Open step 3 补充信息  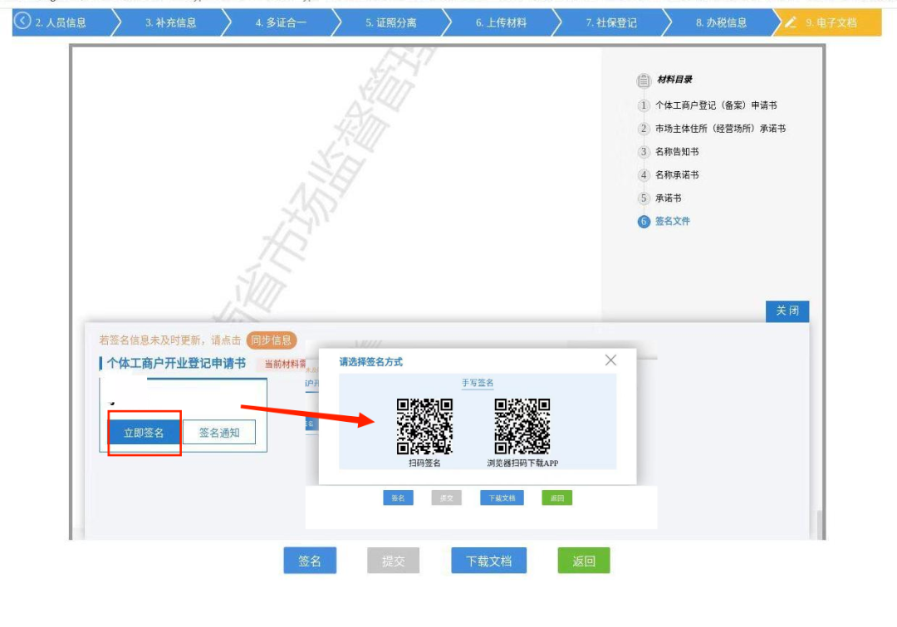point(170,22)
